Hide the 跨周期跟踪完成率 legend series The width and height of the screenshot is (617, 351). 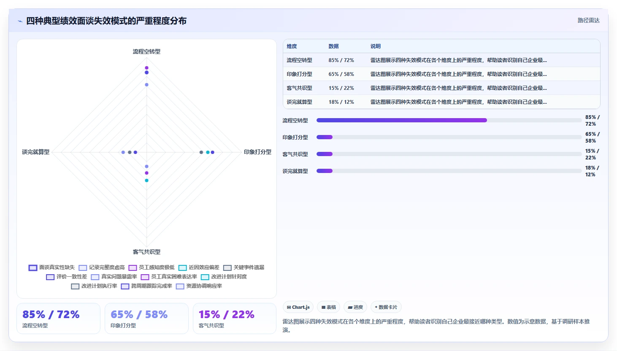click(x=146, y=286)
